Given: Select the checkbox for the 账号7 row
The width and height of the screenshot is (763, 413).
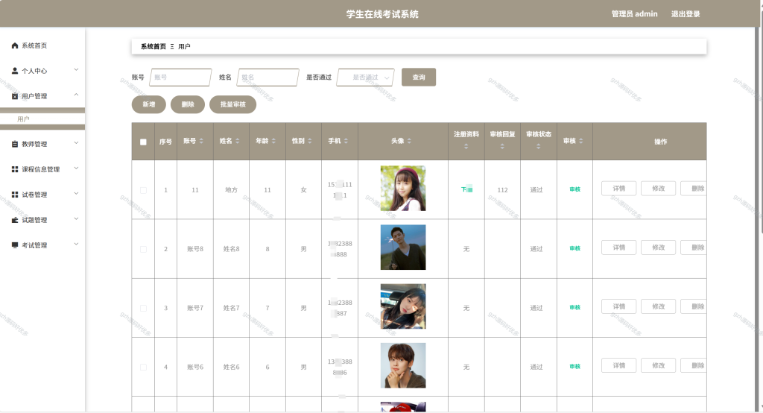Looking at the screenshot, I should (143, 308).
